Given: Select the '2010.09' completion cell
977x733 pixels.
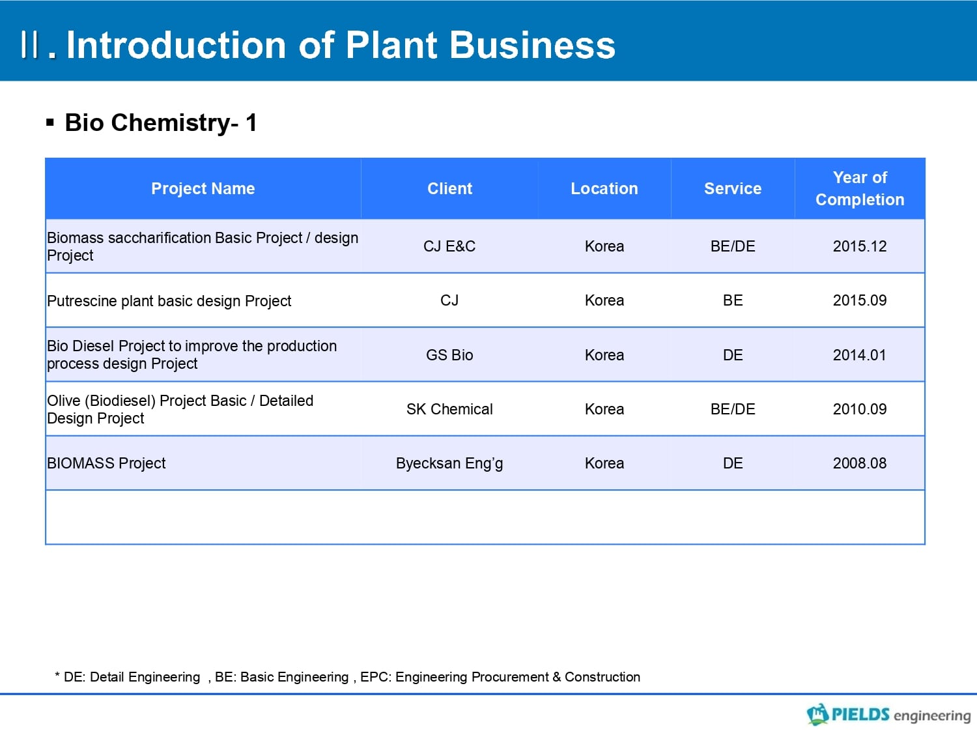Looking at the screenshot, I should [860, 409].
